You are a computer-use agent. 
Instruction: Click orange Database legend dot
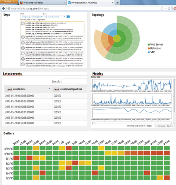tap(149, 48)
